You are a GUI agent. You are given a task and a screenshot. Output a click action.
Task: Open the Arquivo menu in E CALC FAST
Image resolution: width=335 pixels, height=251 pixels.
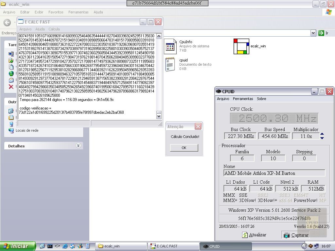[26, 29]
